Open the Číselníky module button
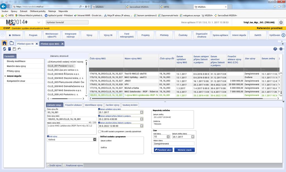This screenshot has width=286, height=172. (183, 35)
